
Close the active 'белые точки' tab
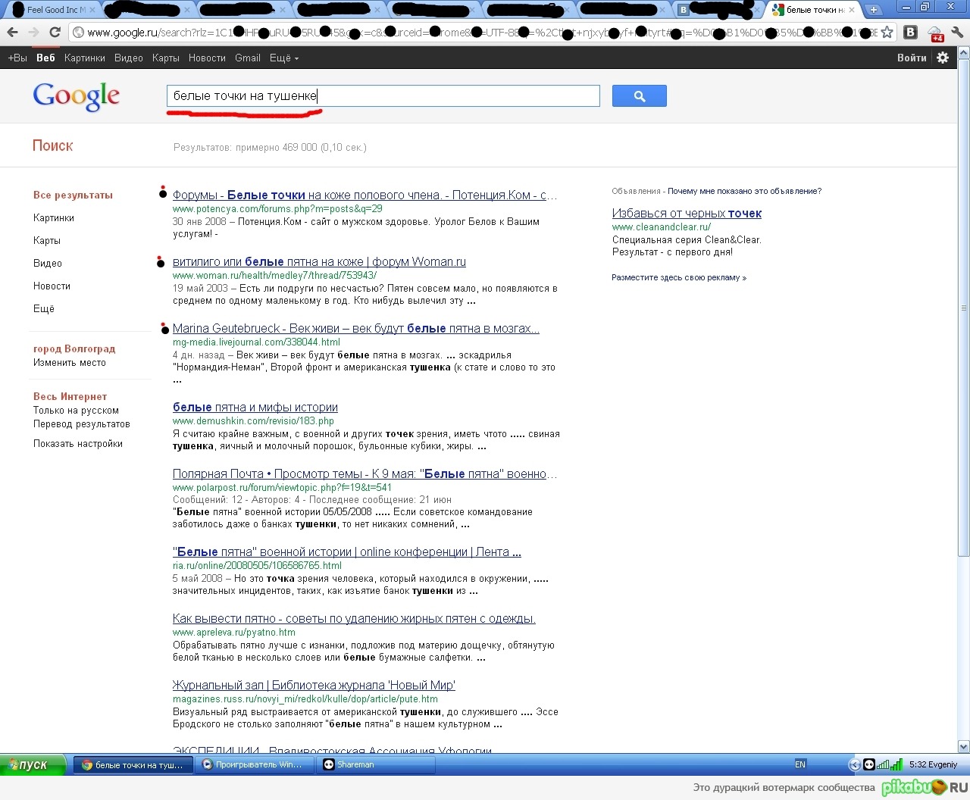852,10
